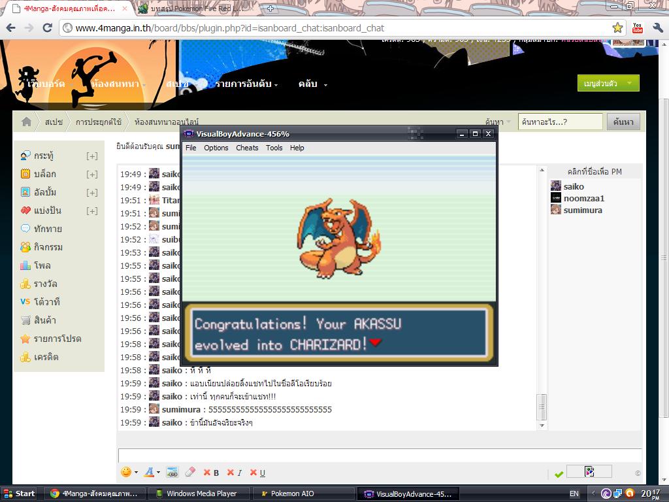Open กระทู้ in the sidebar
Image resolution: width=669 pixels, height=502 pixels.
(x=44, y=156)
